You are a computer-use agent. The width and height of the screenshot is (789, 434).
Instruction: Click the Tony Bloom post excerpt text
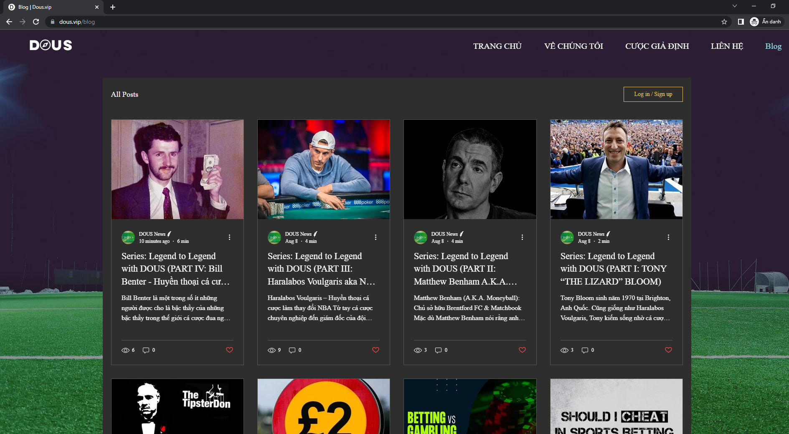pos(616,308)
